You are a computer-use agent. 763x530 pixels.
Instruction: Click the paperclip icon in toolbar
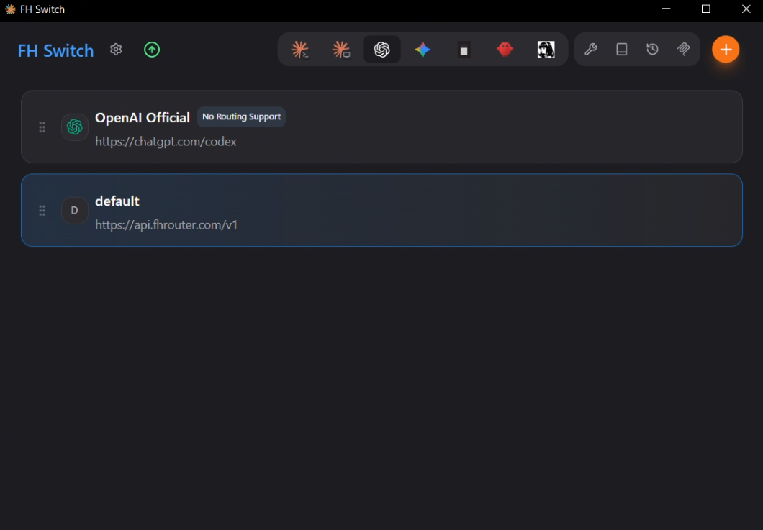[684, 49]
